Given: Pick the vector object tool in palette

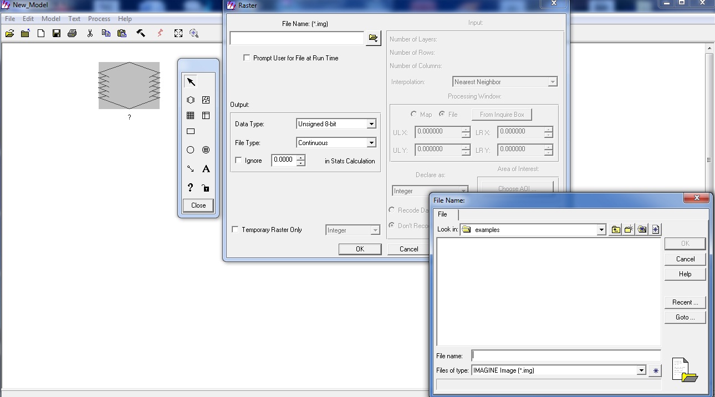Looking at the screenshot, I should point(206,100).
